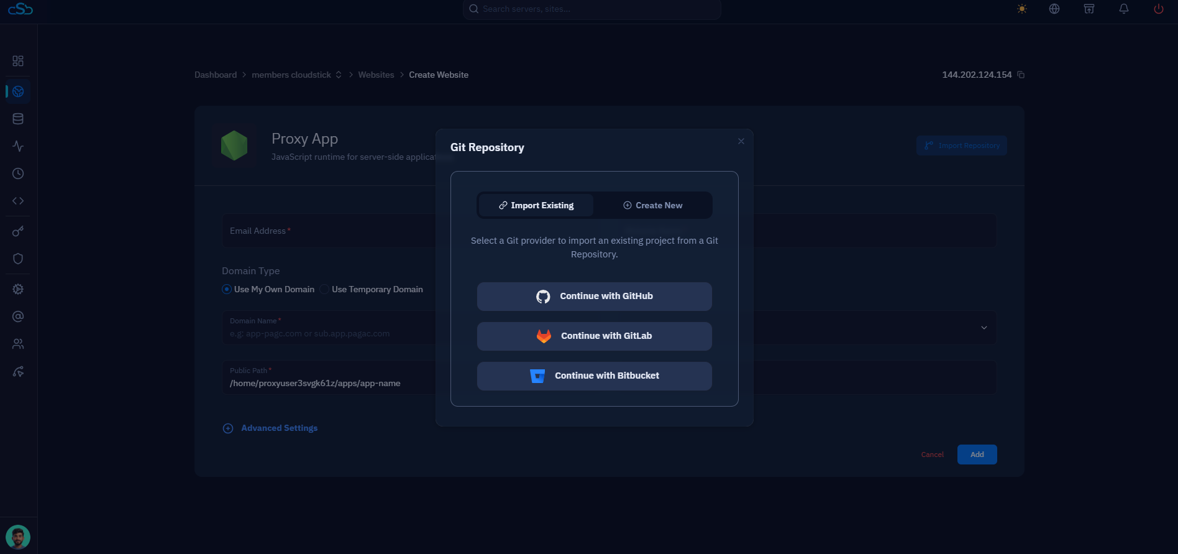Viewport: 1178px width, 554px height.
Task: Open the code brackets icon in sidebar
Action: tap(18, 201)
